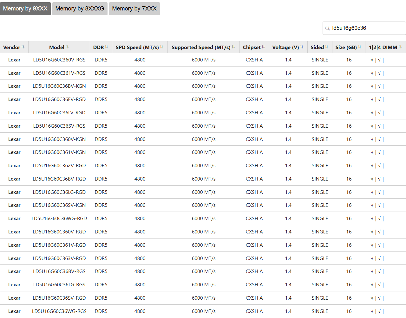Sort by SPD Speed column icon
The height and width of the screenshot is (318, 406).
[x=162, y=47]
